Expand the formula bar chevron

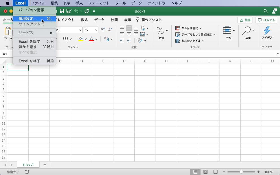[278, 54]
